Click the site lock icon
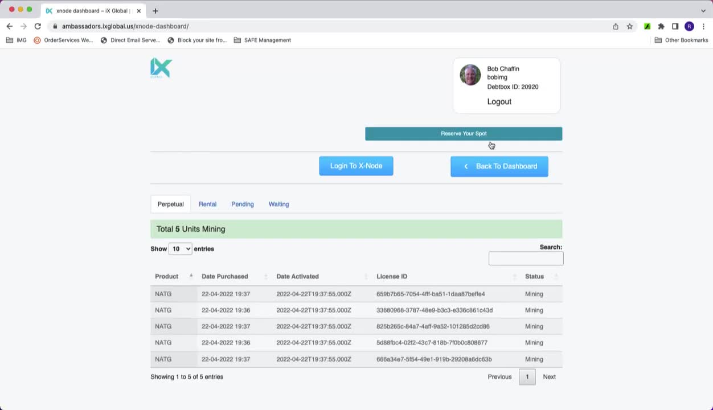This screenshot has width=713, height=410. pos(55,26)
